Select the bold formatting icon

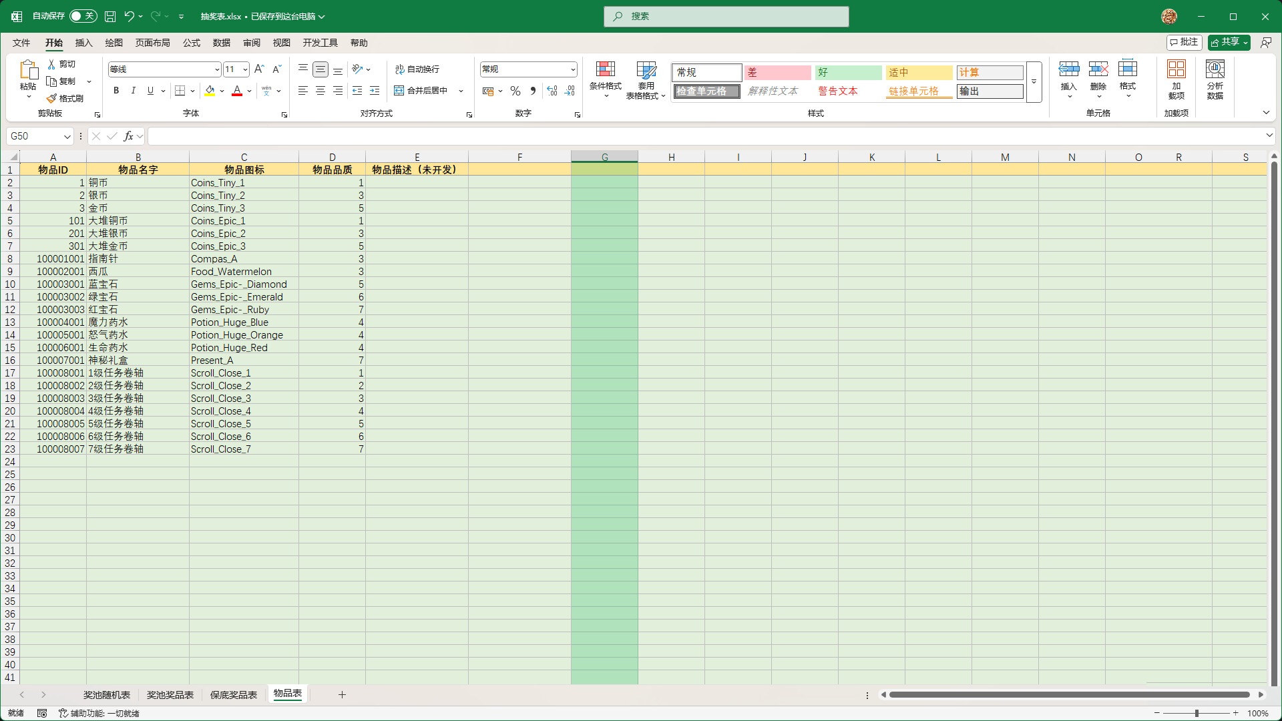[116, 91]
